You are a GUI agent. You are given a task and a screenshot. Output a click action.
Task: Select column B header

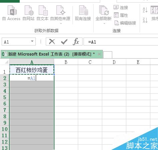[66, 62]
